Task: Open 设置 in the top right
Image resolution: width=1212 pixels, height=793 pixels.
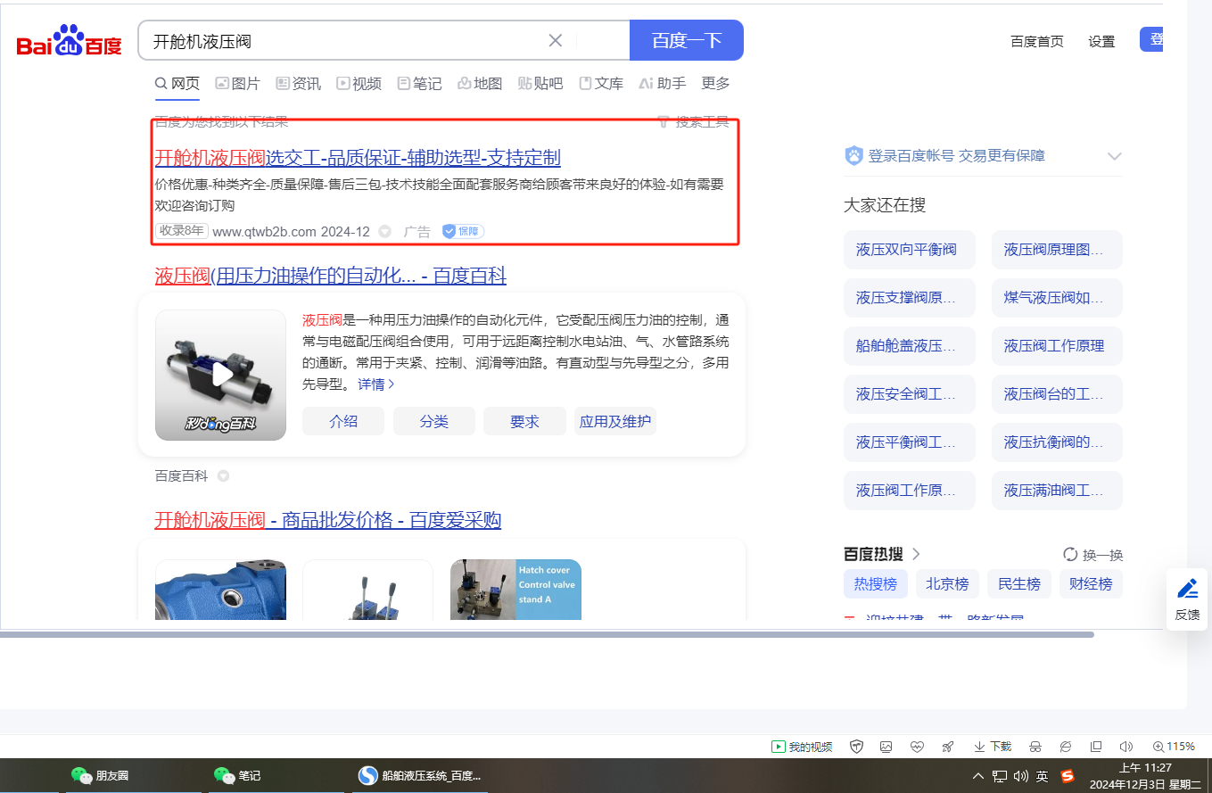Action: click(1101, 41)
